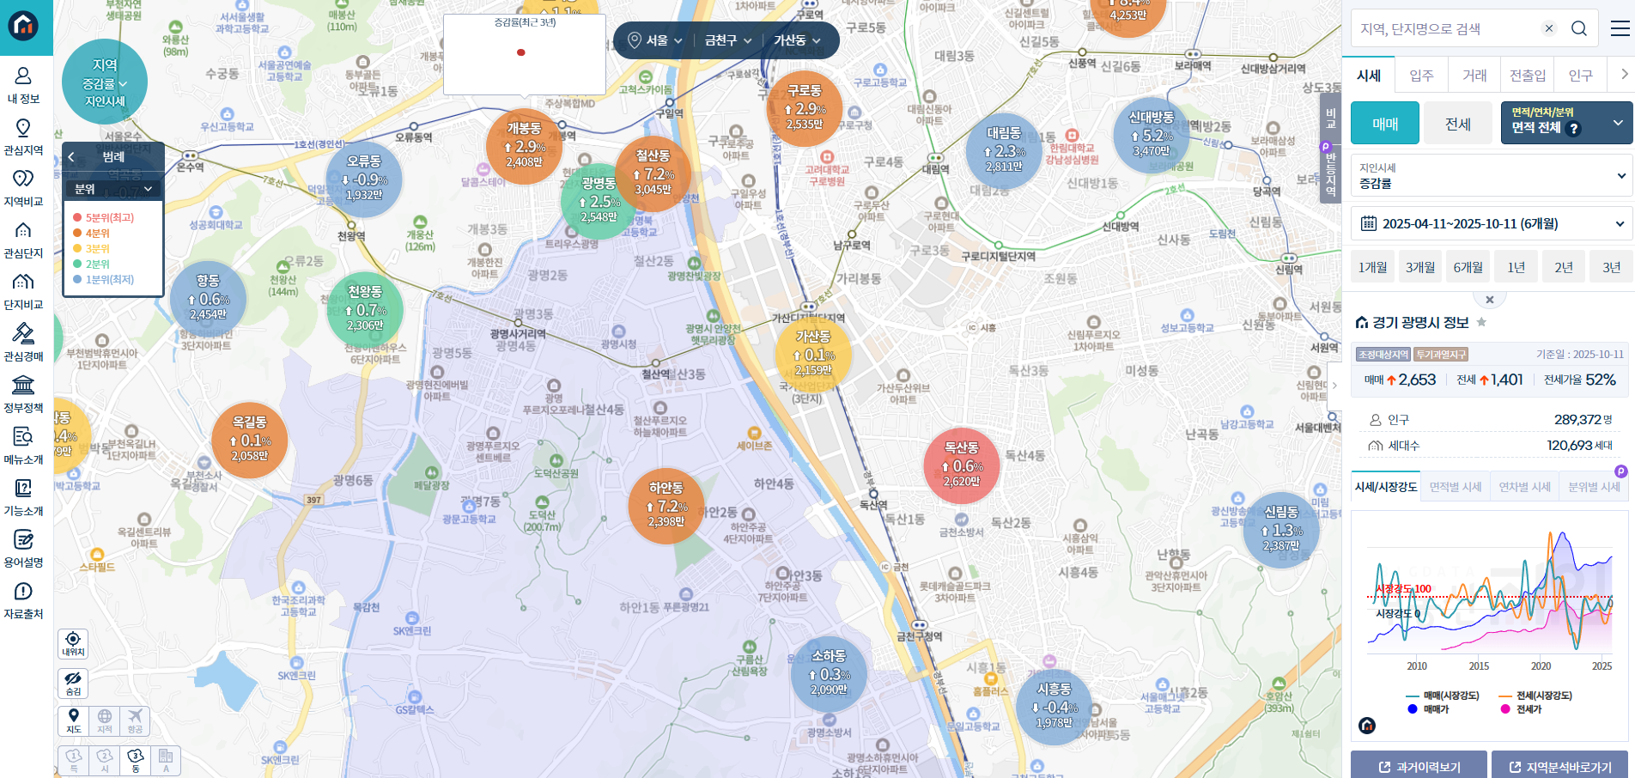Open 단지비교 icon in sidebar
Viewport: 1635px width, 778px height.
click(23, 282)
